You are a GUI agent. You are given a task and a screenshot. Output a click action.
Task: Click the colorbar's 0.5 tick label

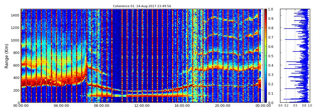(271, 56)
